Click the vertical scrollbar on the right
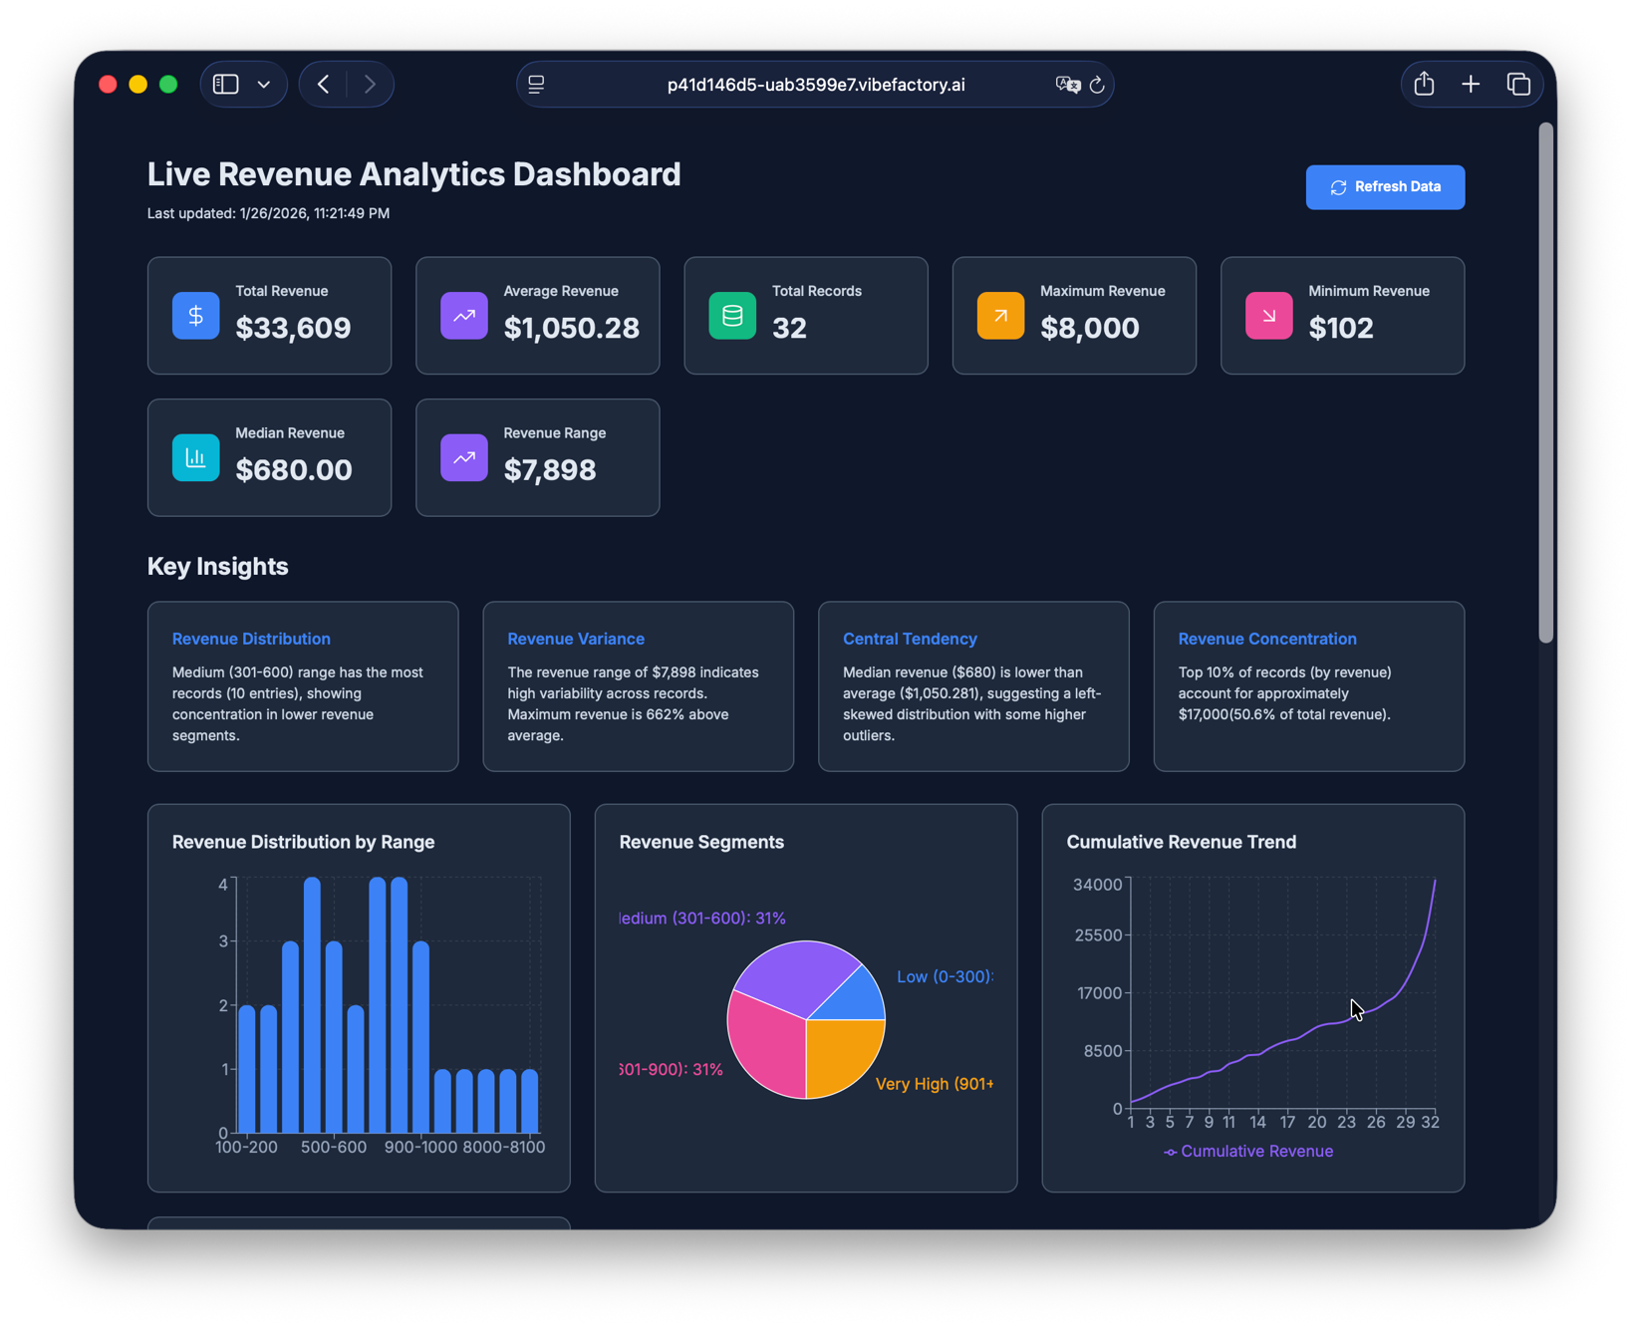Image resolution: width=1631 pixels, height=1327 pixels. pos(1546,379)
